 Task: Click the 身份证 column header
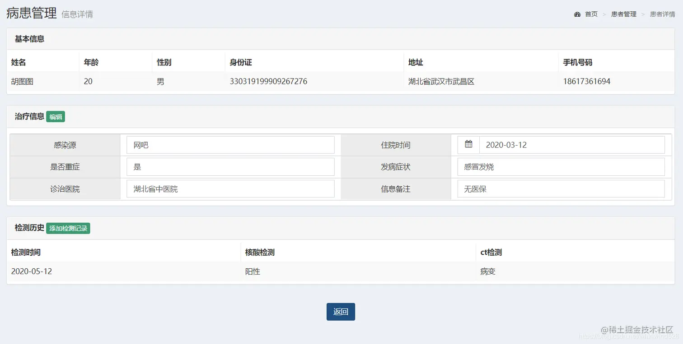241,62
